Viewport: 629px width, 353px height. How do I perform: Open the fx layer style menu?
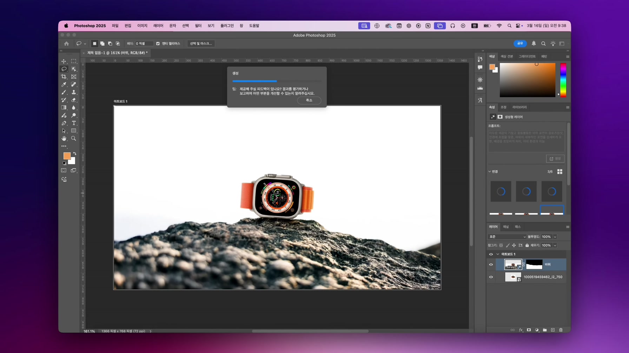tap(521, 330)
